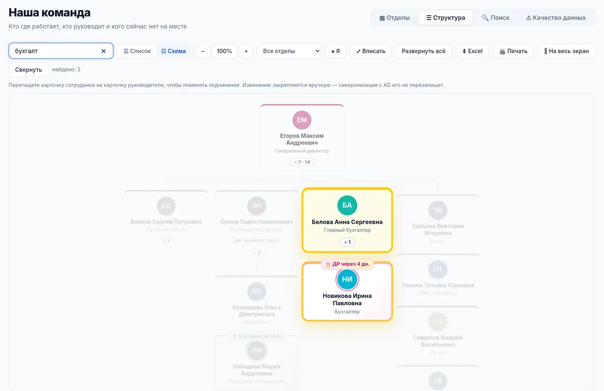604x391 pixels.
Task: Click the name Белова Анна Сергеевна
Action: [347, 222]
